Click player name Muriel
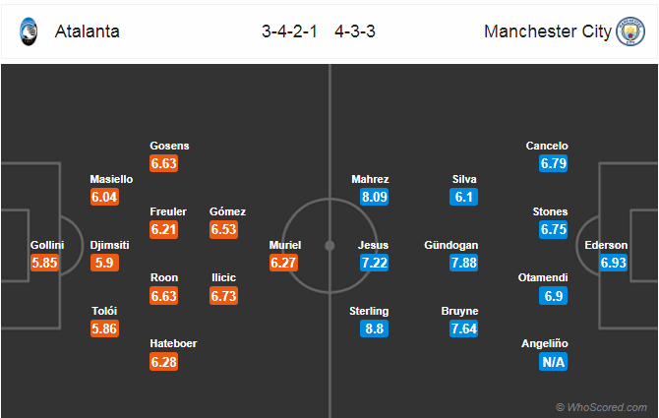 point(285,245)
